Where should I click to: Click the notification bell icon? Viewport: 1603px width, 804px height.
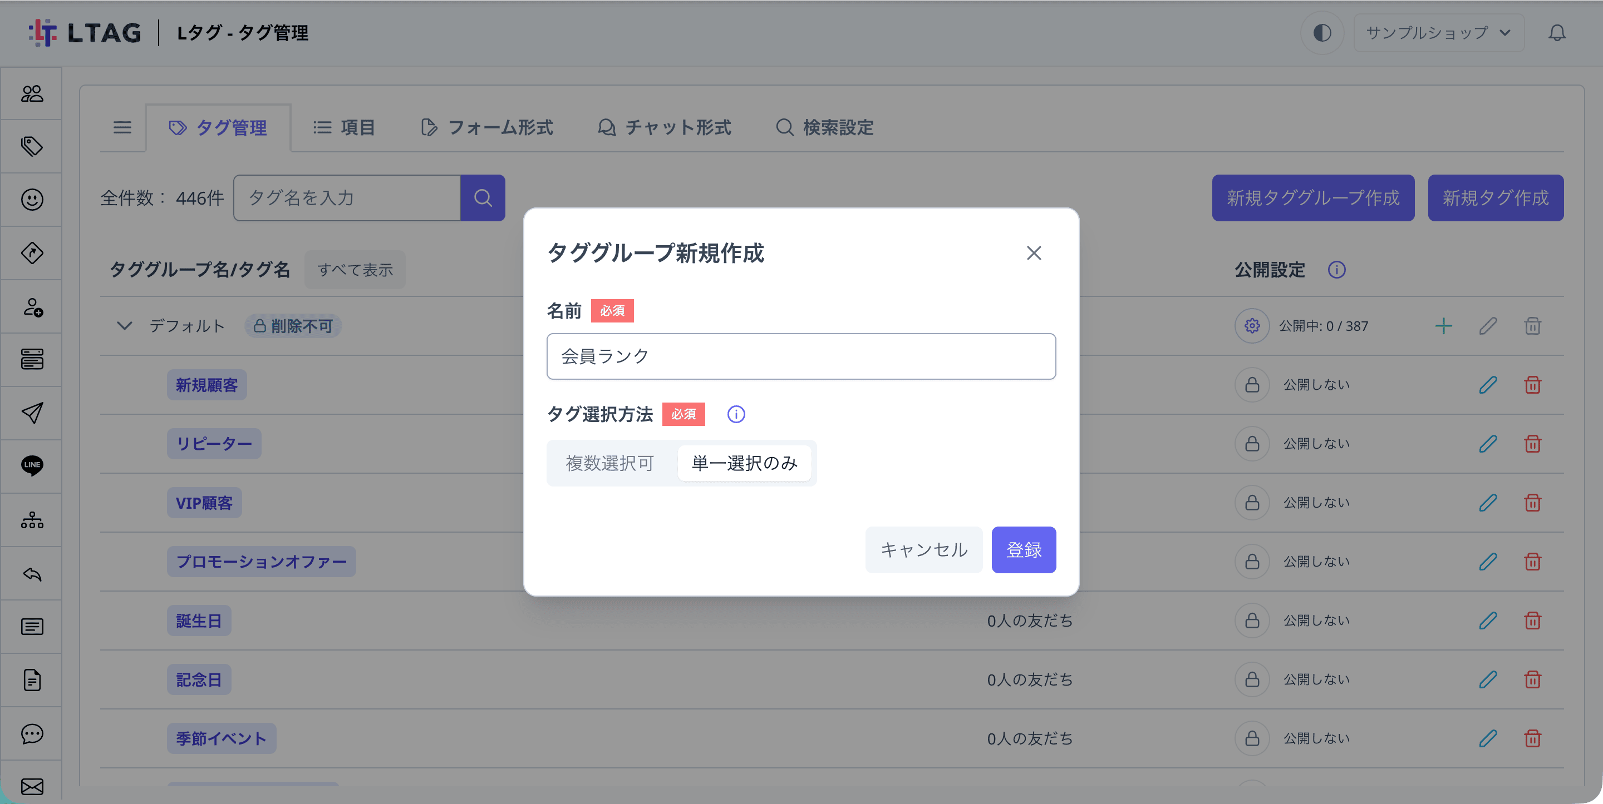(x=1556, y=33)
